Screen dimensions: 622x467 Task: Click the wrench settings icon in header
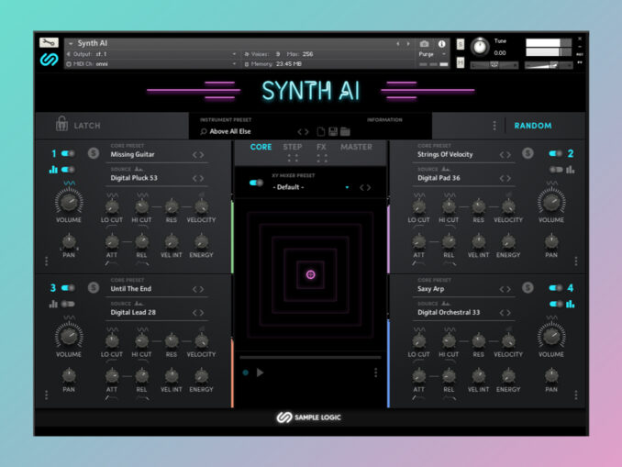(49, 42)
